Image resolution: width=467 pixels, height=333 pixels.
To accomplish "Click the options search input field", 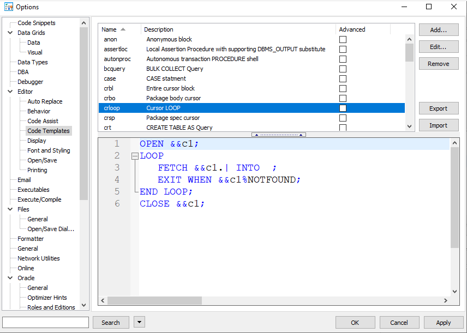I will (x=46, y=322).
